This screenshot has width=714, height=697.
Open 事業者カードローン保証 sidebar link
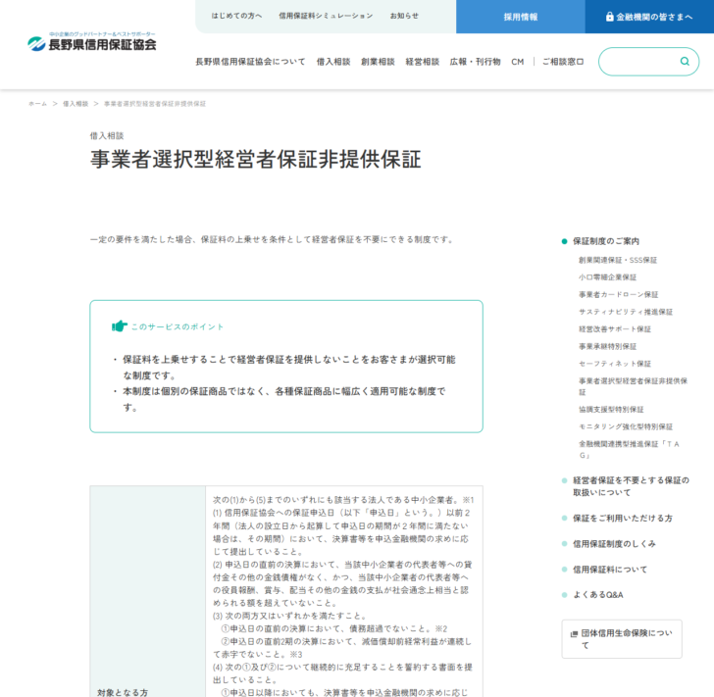click(618, 294)
